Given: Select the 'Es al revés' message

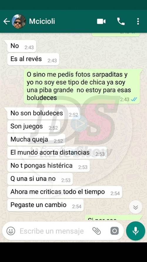Looking at the screenshot, I should pyautogui.click(x=33, y=59).
